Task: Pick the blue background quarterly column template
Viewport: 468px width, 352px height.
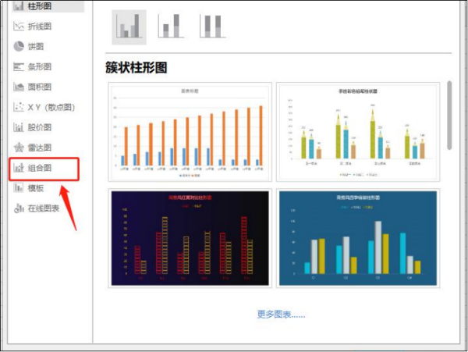Action: 358,238
